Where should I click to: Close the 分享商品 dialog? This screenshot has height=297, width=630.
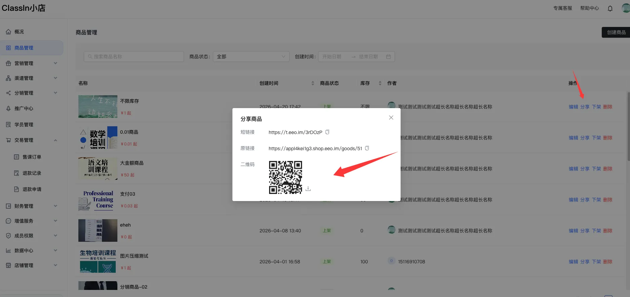click(x=391, y=118)
